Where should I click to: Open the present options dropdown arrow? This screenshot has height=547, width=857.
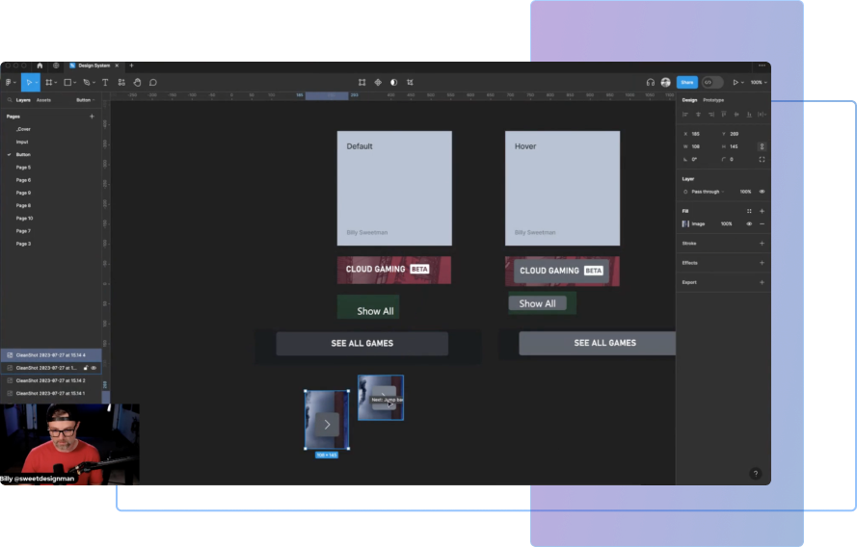coord(743,83)
